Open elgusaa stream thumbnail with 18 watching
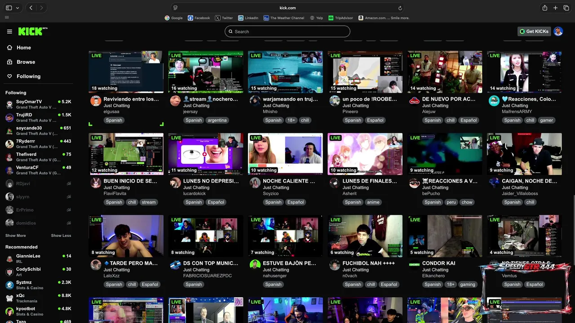The image size is (575, 323). pyautogui.click(x=126, y=72)
